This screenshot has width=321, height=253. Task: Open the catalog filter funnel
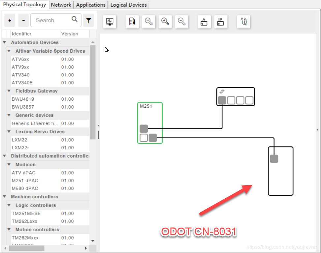click(88, 20)
